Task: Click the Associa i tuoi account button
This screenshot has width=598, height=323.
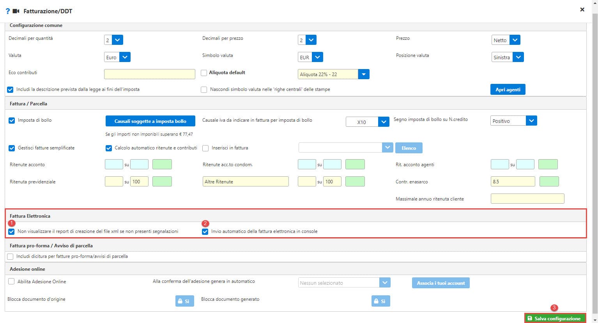Action: click(x=441, y=283)
